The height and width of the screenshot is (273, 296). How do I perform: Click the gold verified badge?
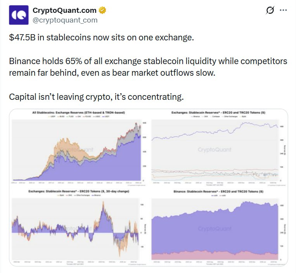coord(102,10)
